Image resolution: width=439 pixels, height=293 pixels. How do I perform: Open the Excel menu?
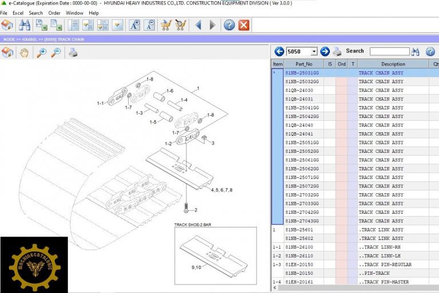pos(18,13)
